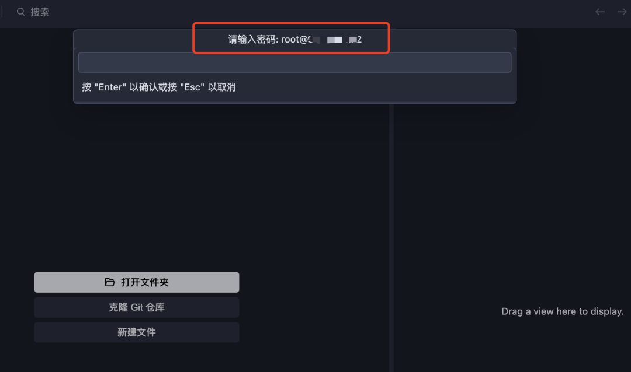Click the vertical divider between the two panes
The image size is (631, 372).
(x=391, y=237)
